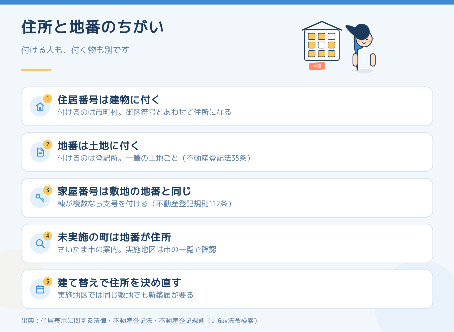The height and width of the screenshot is (332, 454).
Task: Click the house icon in card 1
Action: (x=40, y=107)
